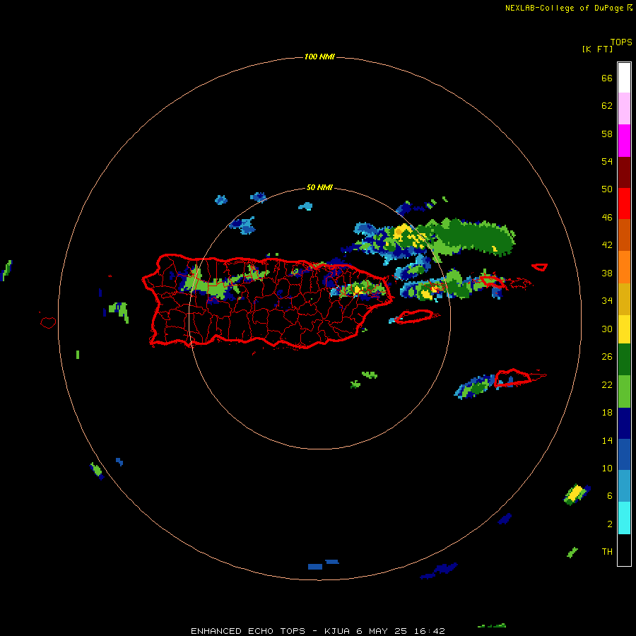Click the "TH" threshold legend label
This screenshot has width=636, height=636.
tap(607, 552)
